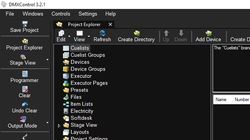Click the Undo Clear arrow icon
Screen dimensions: 250x140
click(25, 104)
